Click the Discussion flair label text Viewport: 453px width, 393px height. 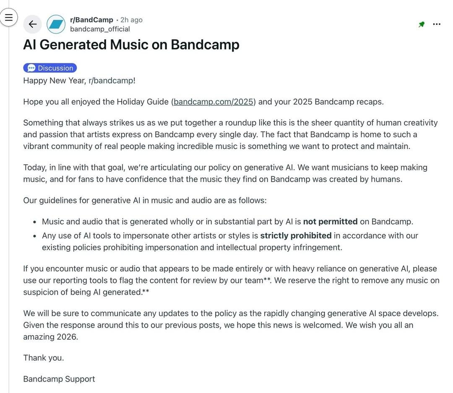pos(55,68)
